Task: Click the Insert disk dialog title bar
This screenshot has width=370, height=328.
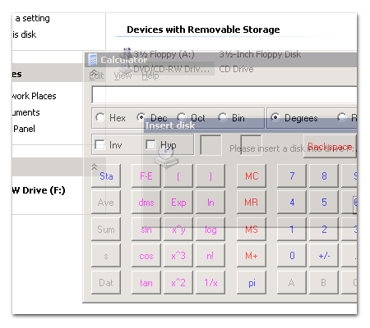Action: pyautogui.click(x=250, y=125)
